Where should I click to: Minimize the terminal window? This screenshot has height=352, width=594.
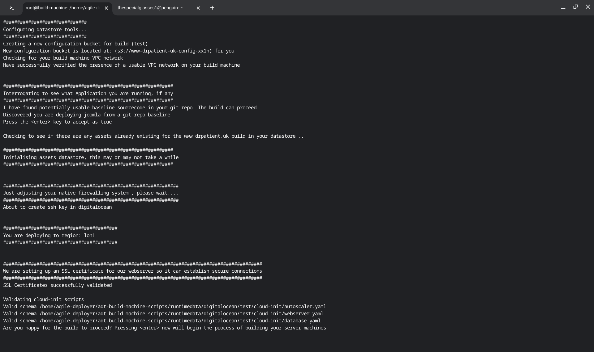(x=563, y=7)
